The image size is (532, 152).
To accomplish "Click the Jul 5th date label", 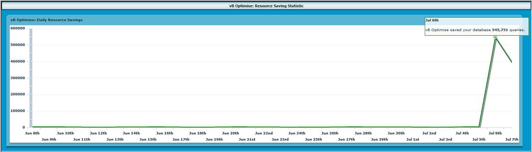I will [479, 140].
